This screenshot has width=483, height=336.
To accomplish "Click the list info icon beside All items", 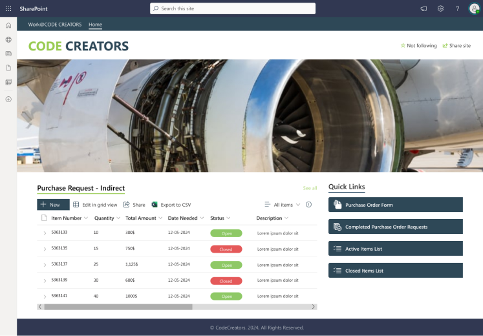I will 308,205.
